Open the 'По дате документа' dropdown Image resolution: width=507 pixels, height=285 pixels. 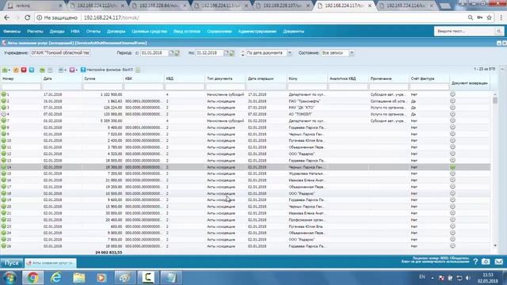[x=289, y=53]
